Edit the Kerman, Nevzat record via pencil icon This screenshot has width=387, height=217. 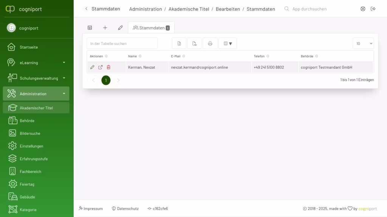pyautogui.click(x=92, y=67)
